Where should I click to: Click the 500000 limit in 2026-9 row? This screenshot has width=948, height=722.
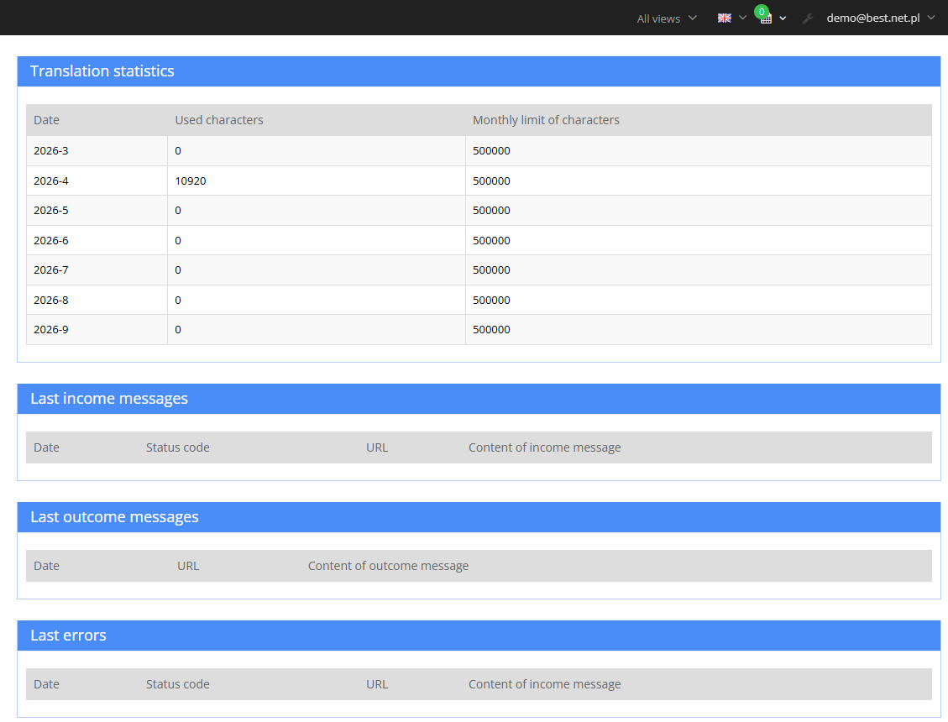coord(491,330)
